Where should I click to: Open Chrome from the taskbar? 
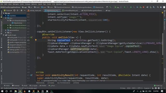38,91
